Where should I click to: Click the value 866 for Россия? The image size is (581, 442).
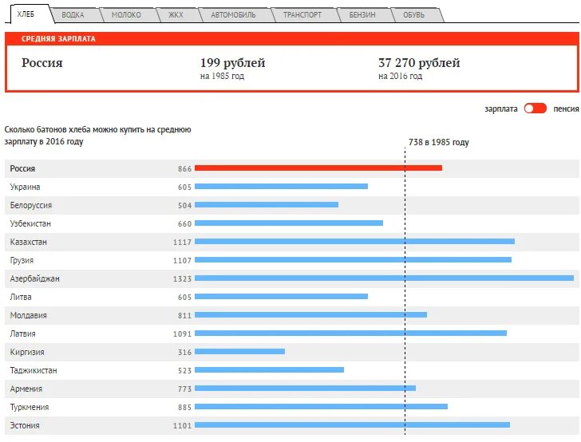[184, 169]
